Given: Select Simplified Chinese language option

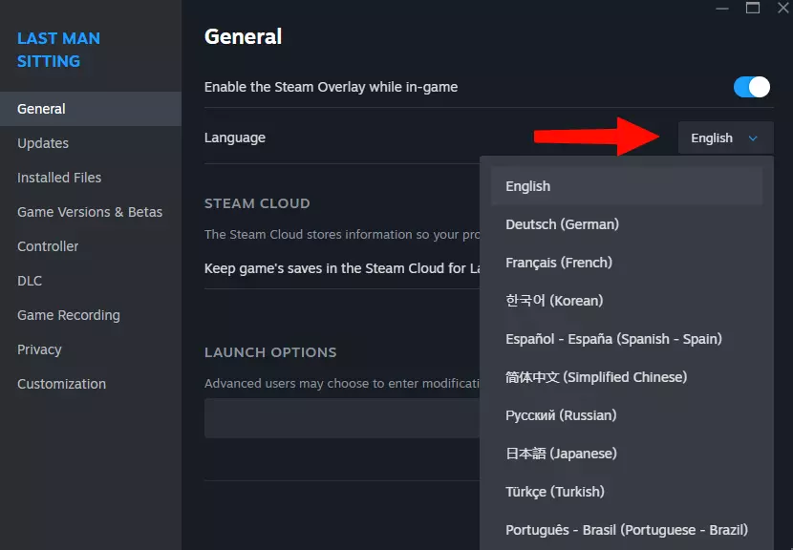Looking at the screenshot, I should [x=596, y=377].
